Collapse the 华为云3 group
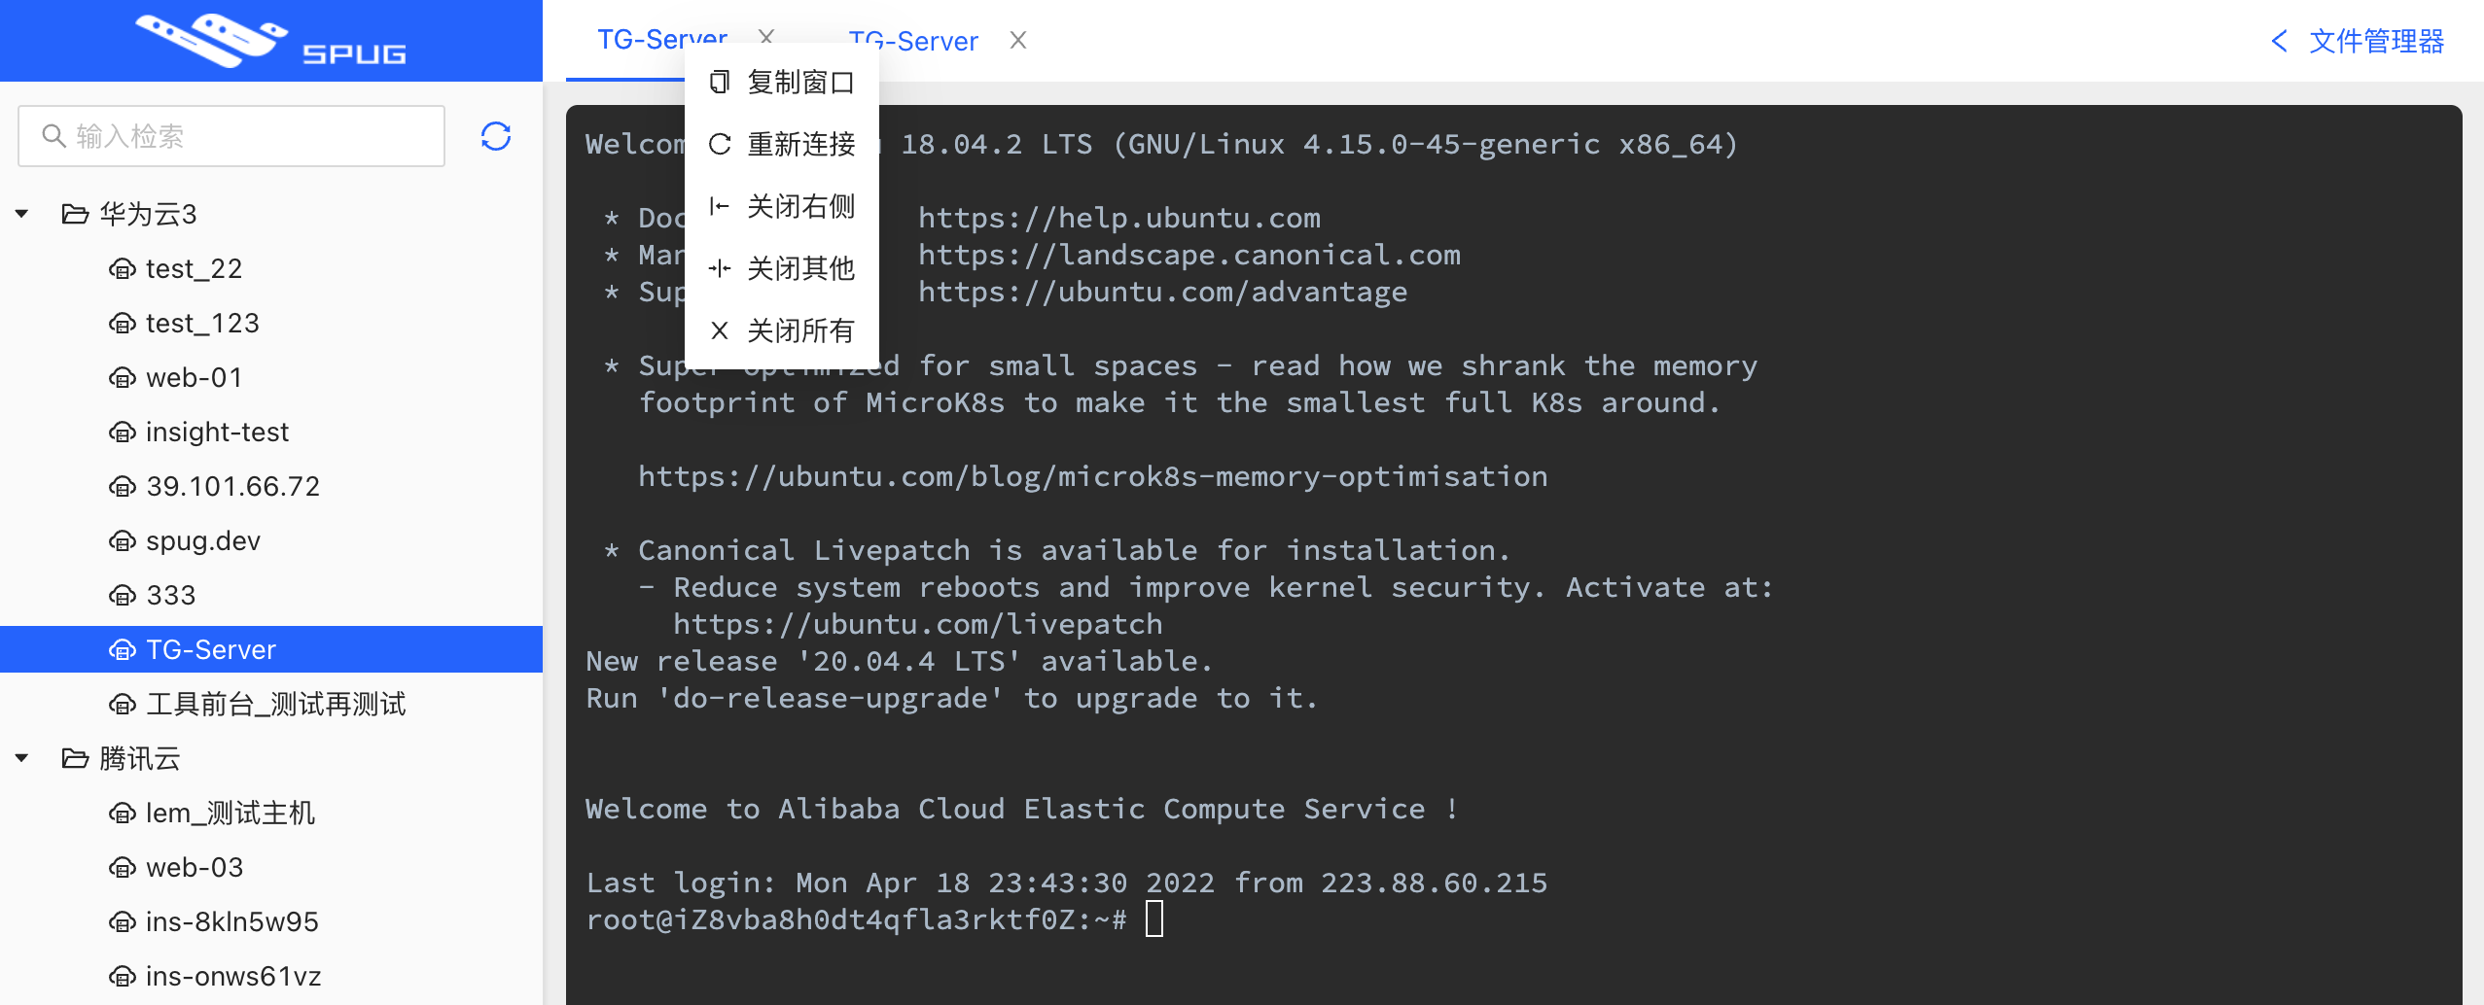 coord(22,213)
